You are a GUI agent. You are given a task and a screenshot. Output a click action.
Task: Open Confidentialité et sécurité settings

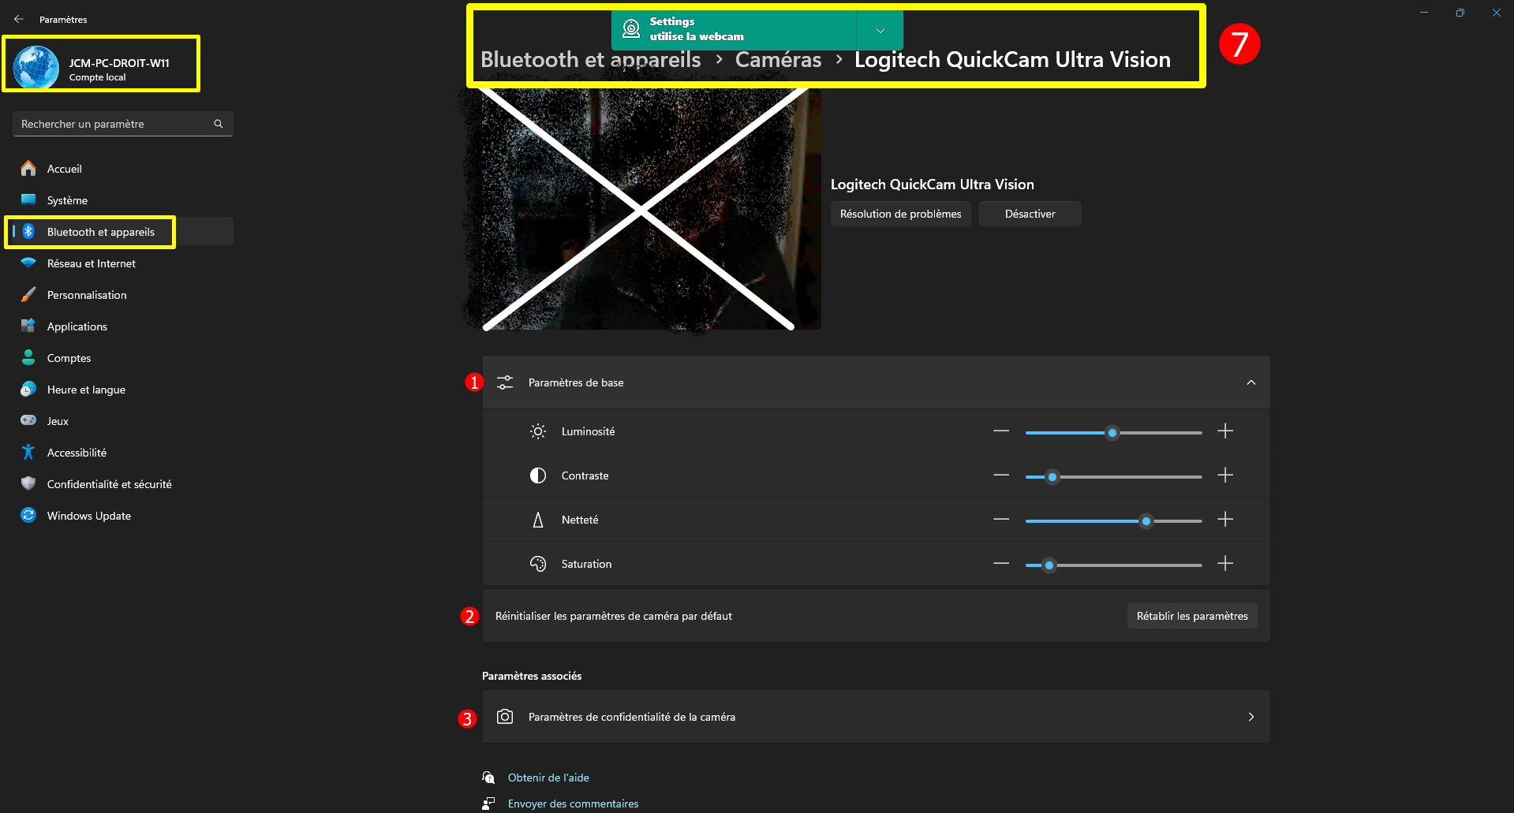123,484
